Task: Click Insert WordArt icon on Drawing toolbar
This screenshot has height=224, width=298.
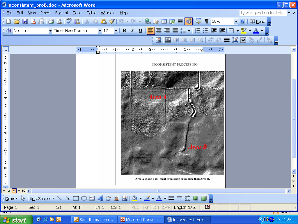Action: (100, 198)
